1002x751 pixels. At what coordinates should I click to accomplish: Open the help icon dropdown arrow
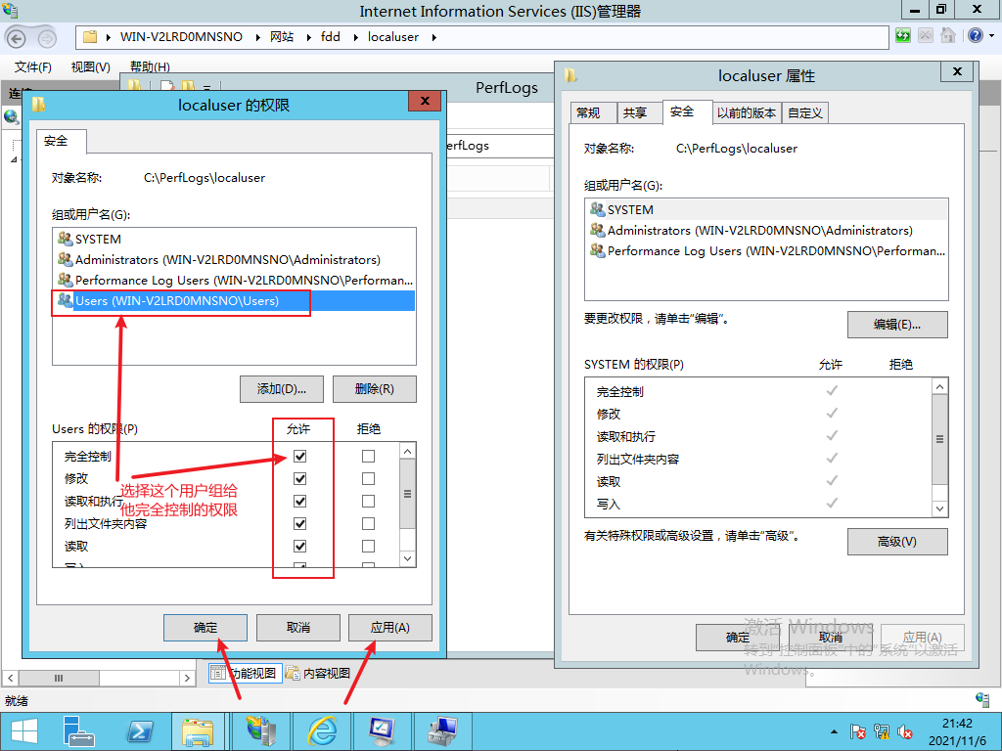(992, 36)
